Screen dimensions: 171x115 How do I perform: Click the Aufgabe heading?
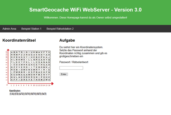point(67,40)
